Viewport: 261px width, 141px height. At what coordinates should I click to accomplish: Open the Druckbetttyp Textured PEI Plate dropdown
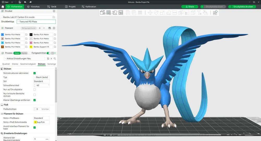[36, 21]
